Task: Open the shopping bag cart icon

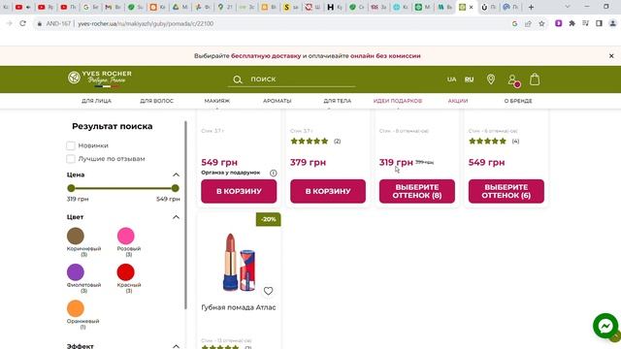Action: click(x=535, y=79)
